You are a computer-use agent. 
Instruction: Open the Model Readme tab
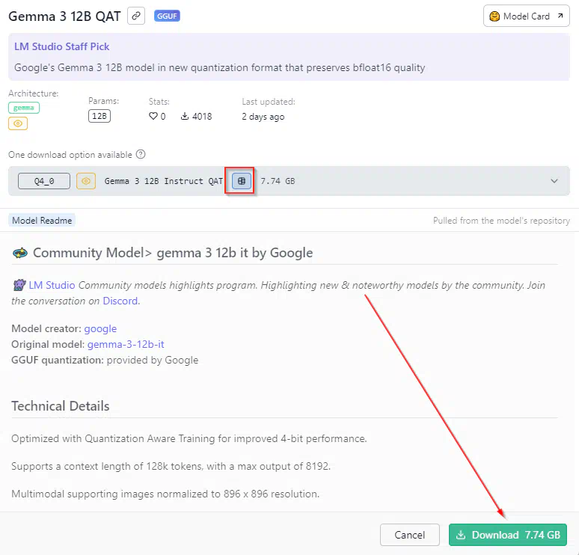point(42,221)
